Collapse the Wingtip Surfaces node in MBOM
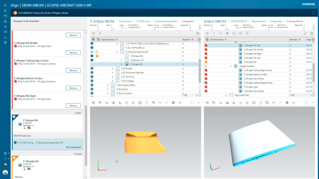This screenshot has width=319, height=179. point(231,66)
